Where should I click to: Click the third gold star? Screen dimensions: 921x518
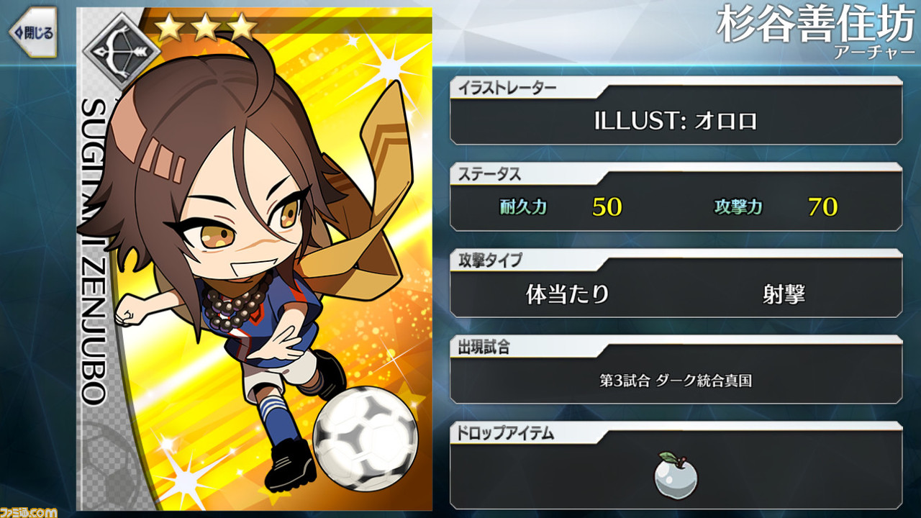coord(242,27)
